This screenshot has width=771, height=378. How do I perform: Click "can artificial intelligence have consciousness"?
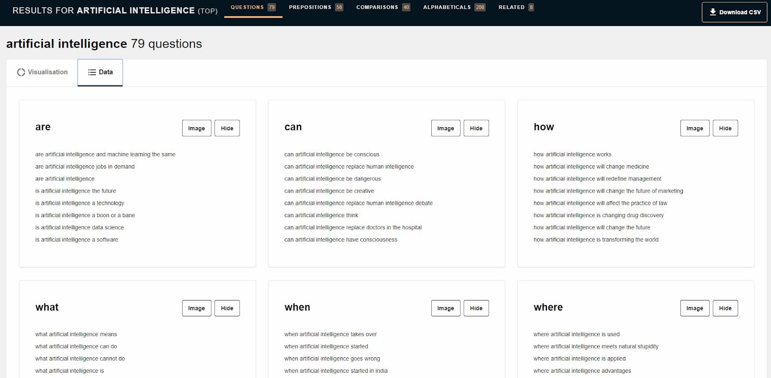click(341, 240)
